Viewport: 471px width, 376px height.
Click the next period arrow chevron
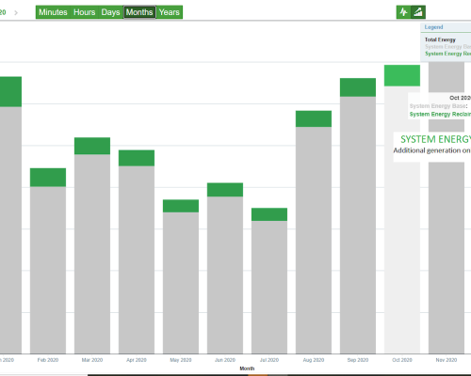click(x=16, y=12)
